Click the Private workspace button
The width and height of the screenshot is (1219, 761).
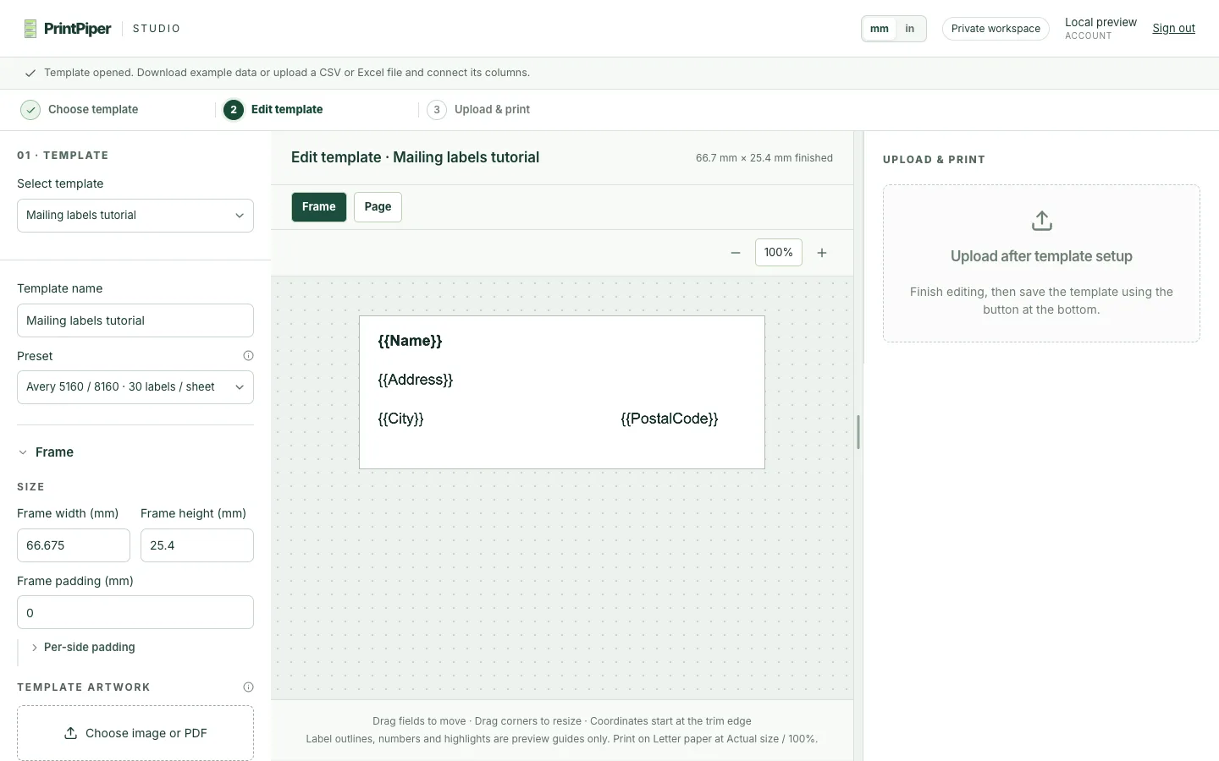coord(996,29)
